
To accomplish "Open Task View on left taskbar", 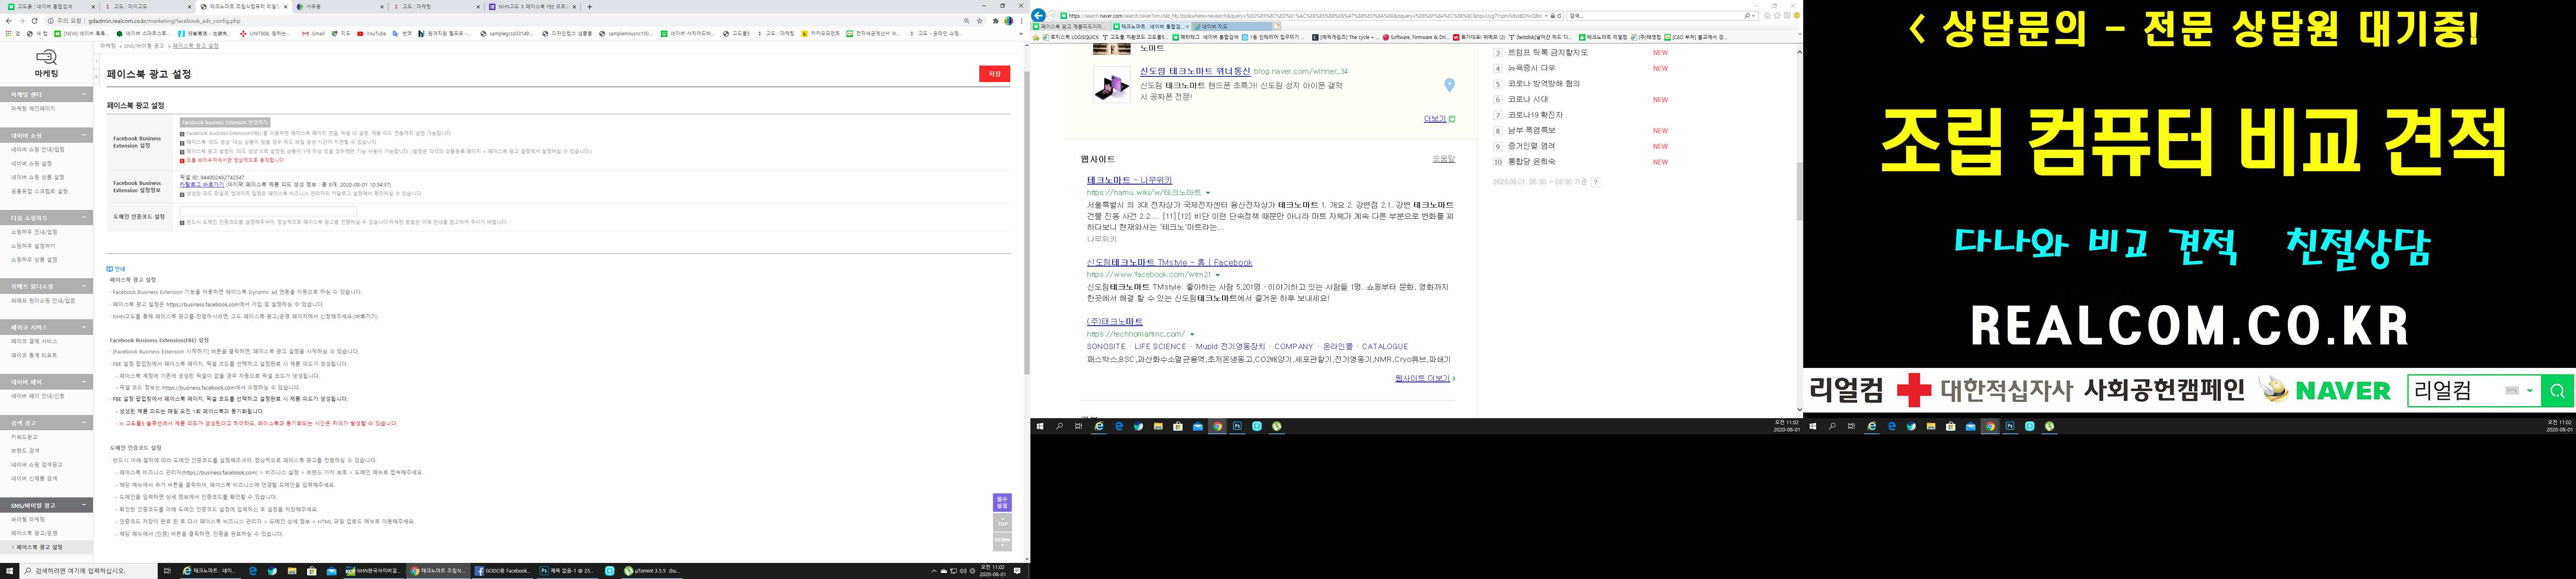I will pos(167,571).
